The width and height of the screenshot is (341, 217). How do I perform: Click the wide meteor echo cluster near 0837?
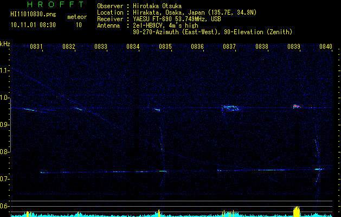[x=230, y=108]
